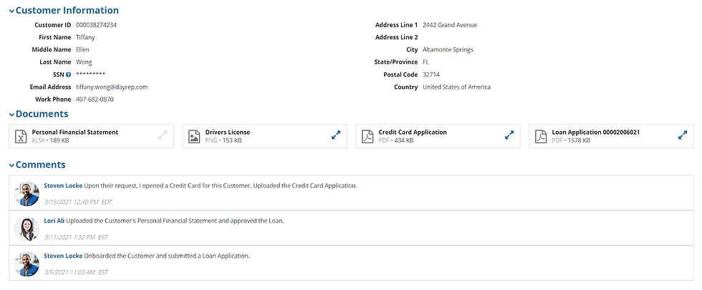Click the Drivers License PNG image icon

[x=194, y=137]
